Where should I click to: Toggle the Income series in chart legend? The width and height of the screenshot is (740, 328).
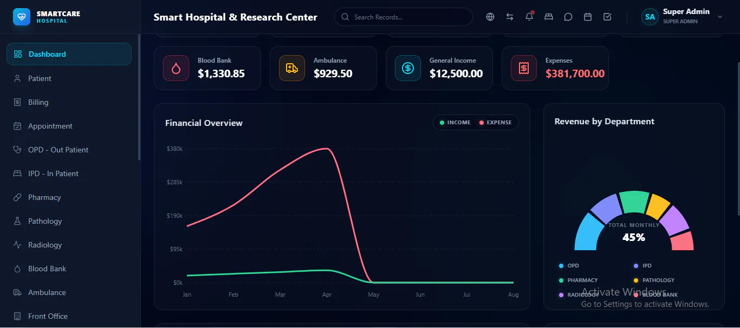[455, 123]
